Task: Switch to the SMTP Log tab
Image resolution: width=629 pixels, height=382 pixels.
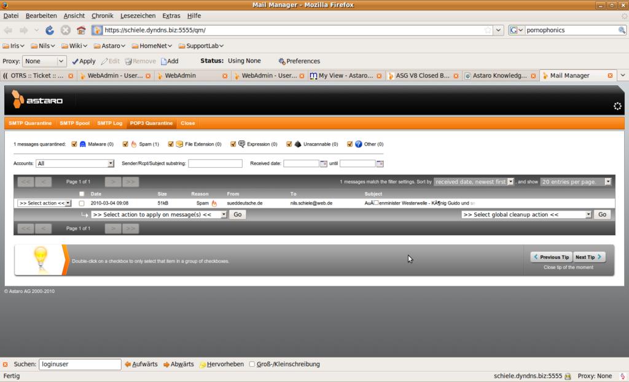Action: (109, 123)
